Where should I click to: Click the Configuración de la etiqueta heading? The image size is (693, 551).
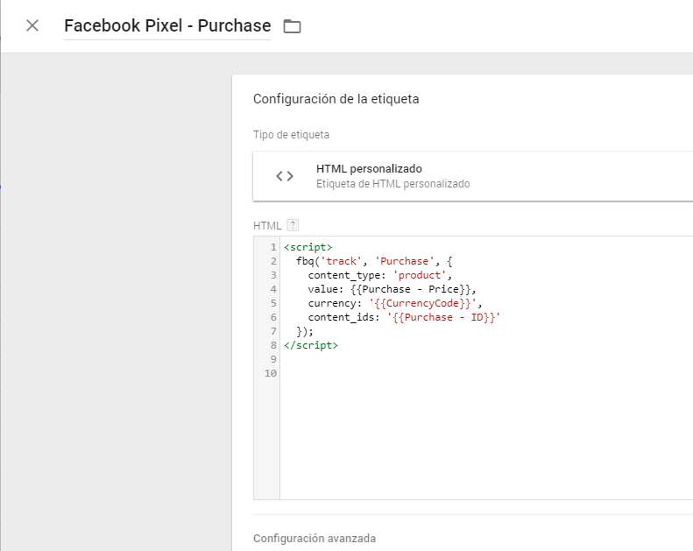click(x=336, y=99)
